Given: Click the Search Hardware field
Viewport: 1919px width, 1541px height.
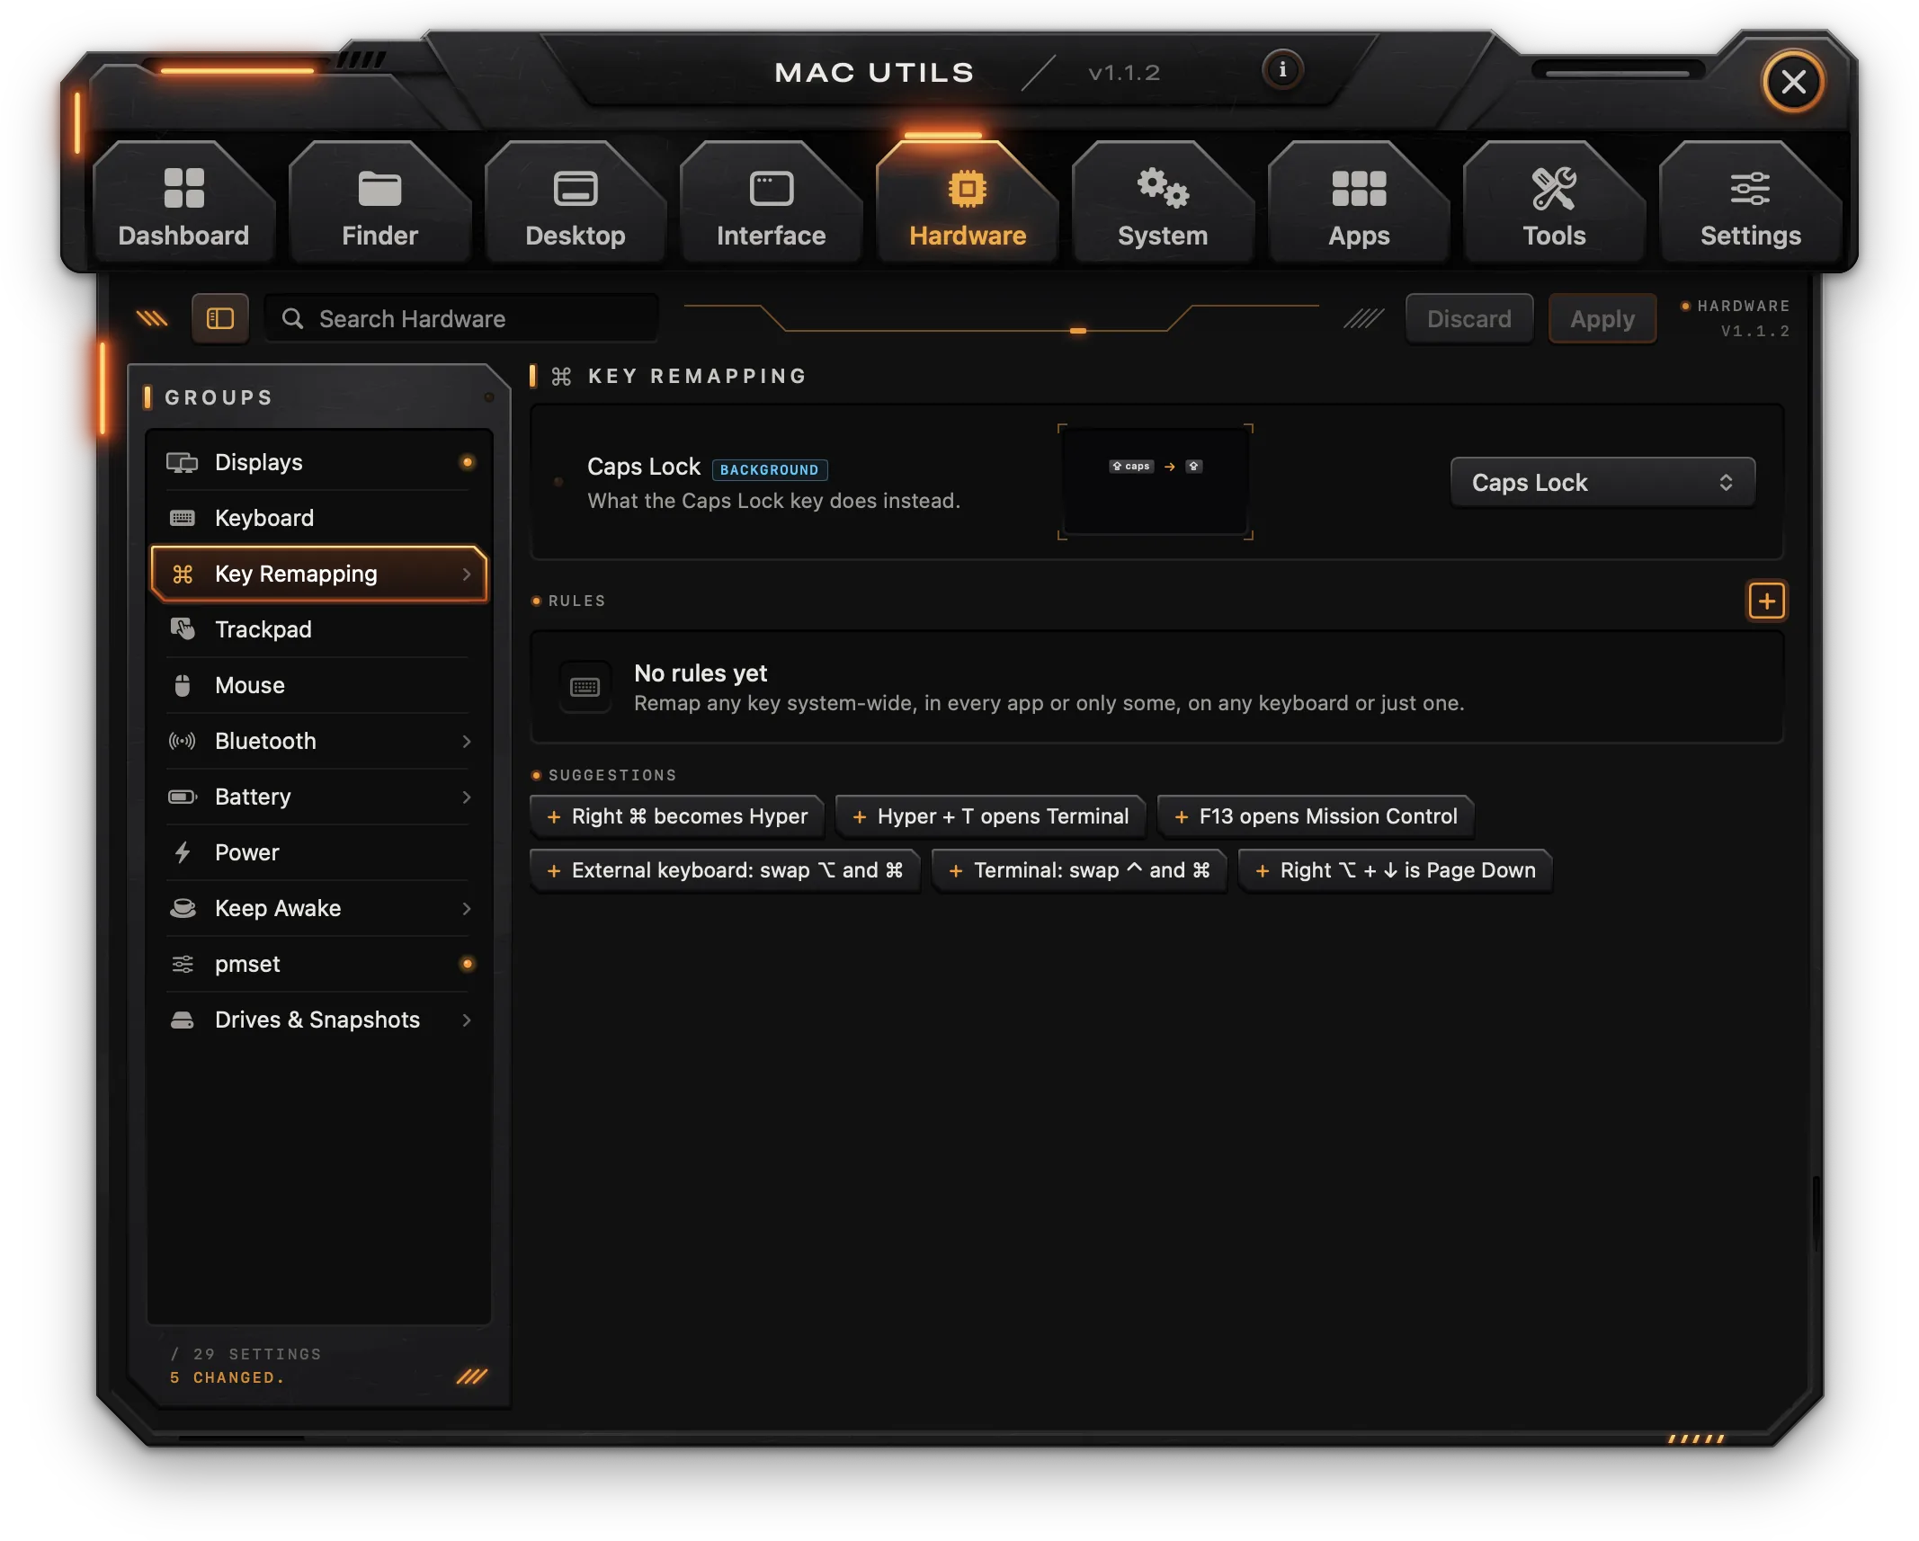Looking at the screenshot, I should pos(461,318).
